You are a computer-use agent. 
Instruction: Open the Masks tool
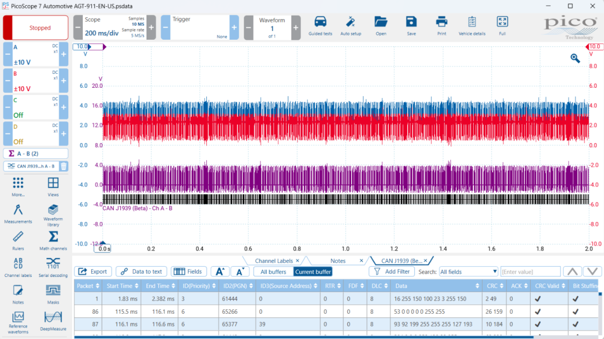coord(53,295)
